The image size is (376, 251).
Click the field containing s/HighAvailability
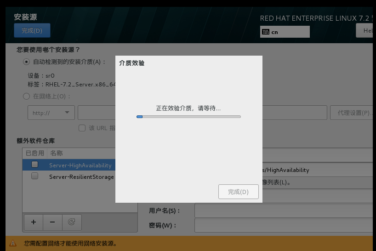(x=318, y=170)
